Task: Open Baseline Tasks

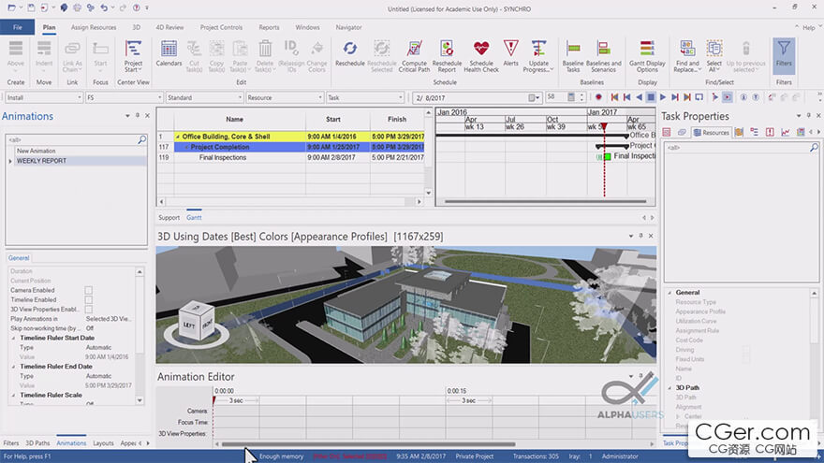Action: coord(573,56)
